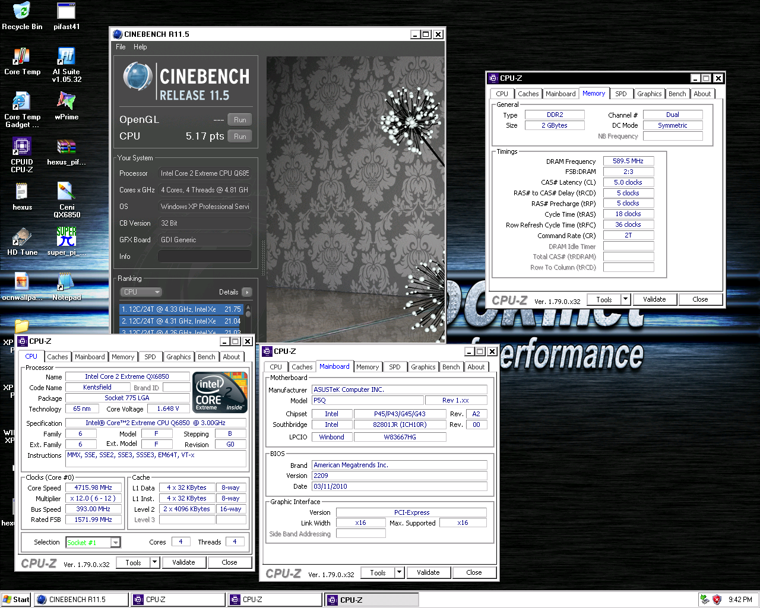Screen dimensions: 760x608
Task: Click Tools button in Mainboard CPU-Z window
Action: click(x=378, y=573)
